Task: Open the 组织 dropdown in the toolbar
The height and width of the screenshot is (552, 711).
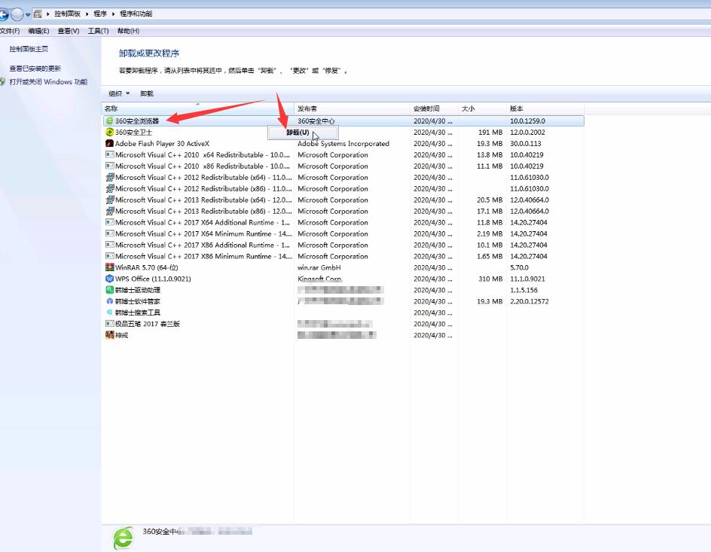Action: point(119,94)
